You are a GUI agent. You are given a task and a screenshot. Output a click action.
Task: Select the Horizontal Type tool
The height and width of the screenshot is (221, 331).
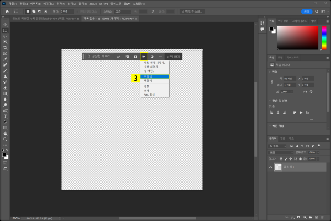pyautogui.click(x=6, y=115)
